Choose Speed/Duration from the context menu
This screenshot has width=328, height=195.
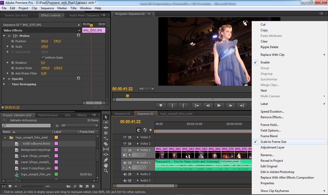(x=272, y=111)
